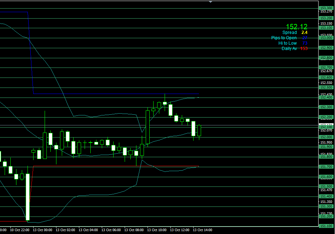Image resolution: width=335 pixels, height=234 pixels.
Task: Click the '13 Oct 08:00' time label
Action: (134, 230)
